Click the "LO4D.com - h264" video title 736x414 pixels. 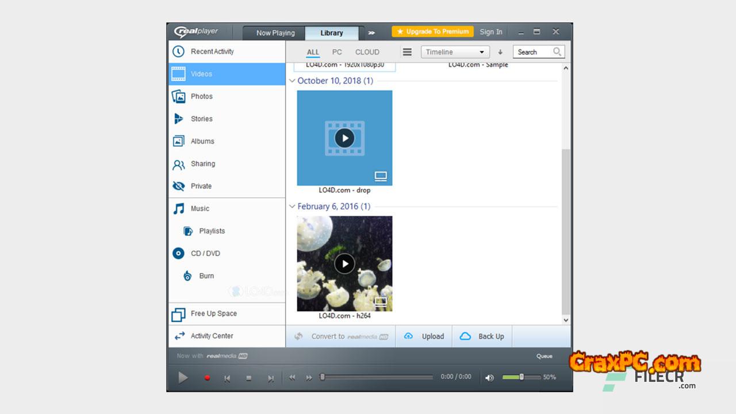pyautogui.click(x=344, y=316)
